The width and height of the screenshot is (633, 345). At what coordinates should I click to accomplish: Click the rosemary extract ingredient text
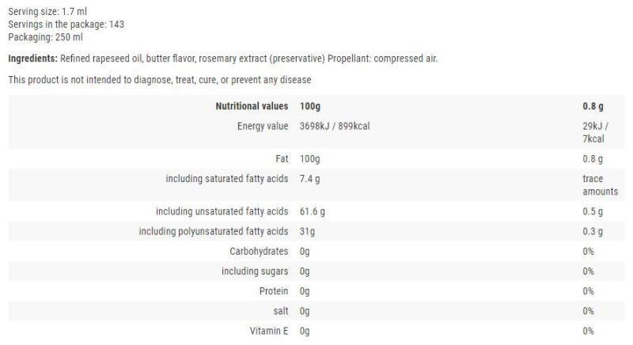click(233, 59)
